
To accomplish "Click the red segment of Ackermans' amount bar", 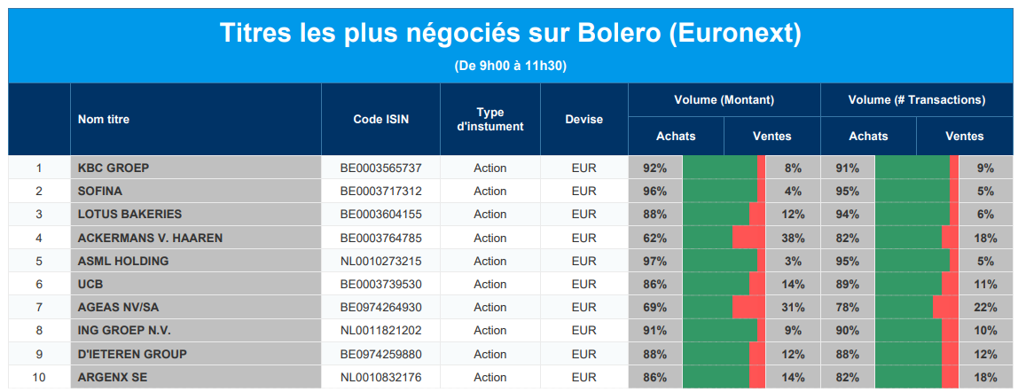I will 748,238.
